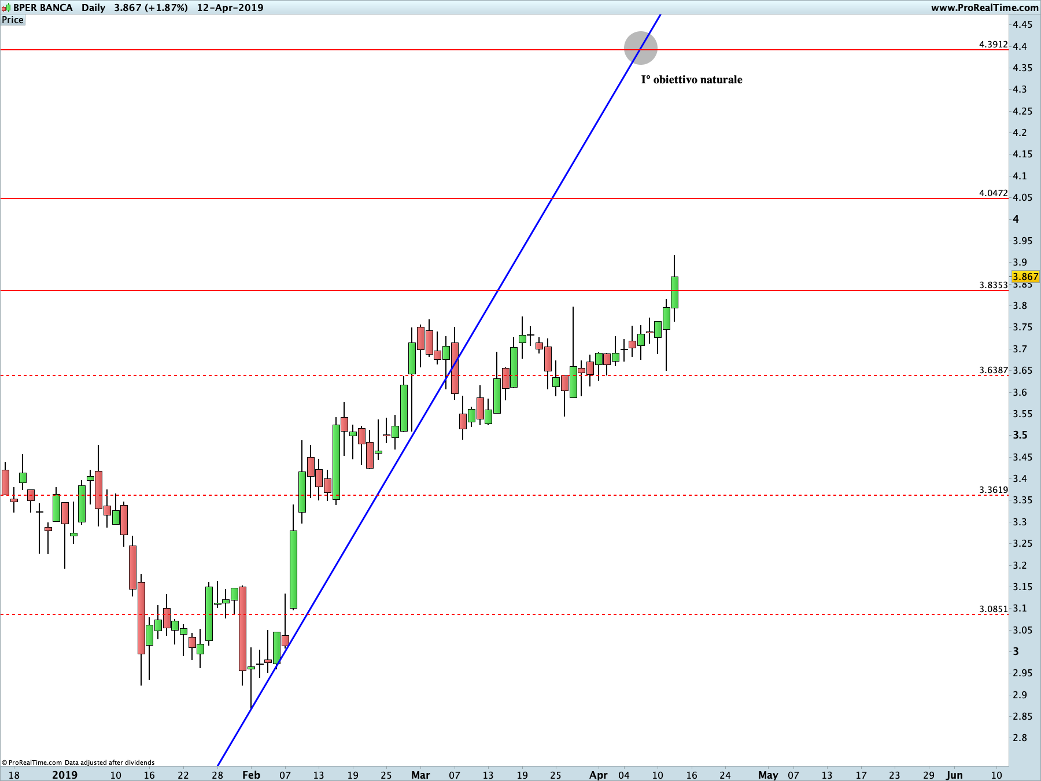Select the 3.8353 level label
Image resolution: width=1041 pixels, height=781 pixels.
[993, 285]
